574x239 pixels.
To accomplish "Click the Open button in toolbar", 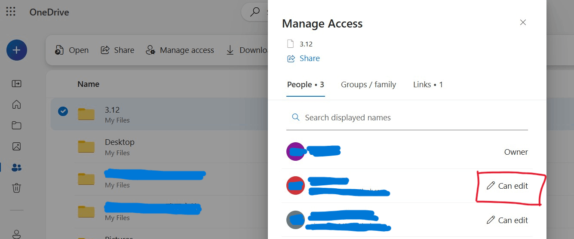I will coord(71,50).
